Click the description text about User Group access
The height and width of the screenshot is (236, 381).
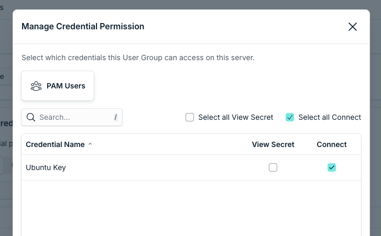tap(138, 58)
